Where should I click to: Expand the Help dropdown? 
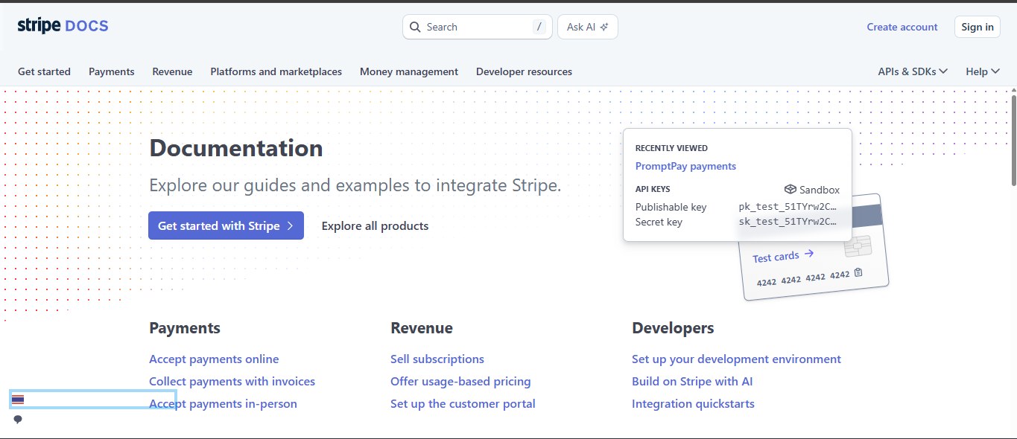(x=983, y=71)
